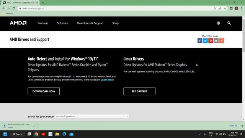Screen dimensions: 245x138
Task: Click Show all downloads
Action: pyautogui.click(x=233, y=126)
